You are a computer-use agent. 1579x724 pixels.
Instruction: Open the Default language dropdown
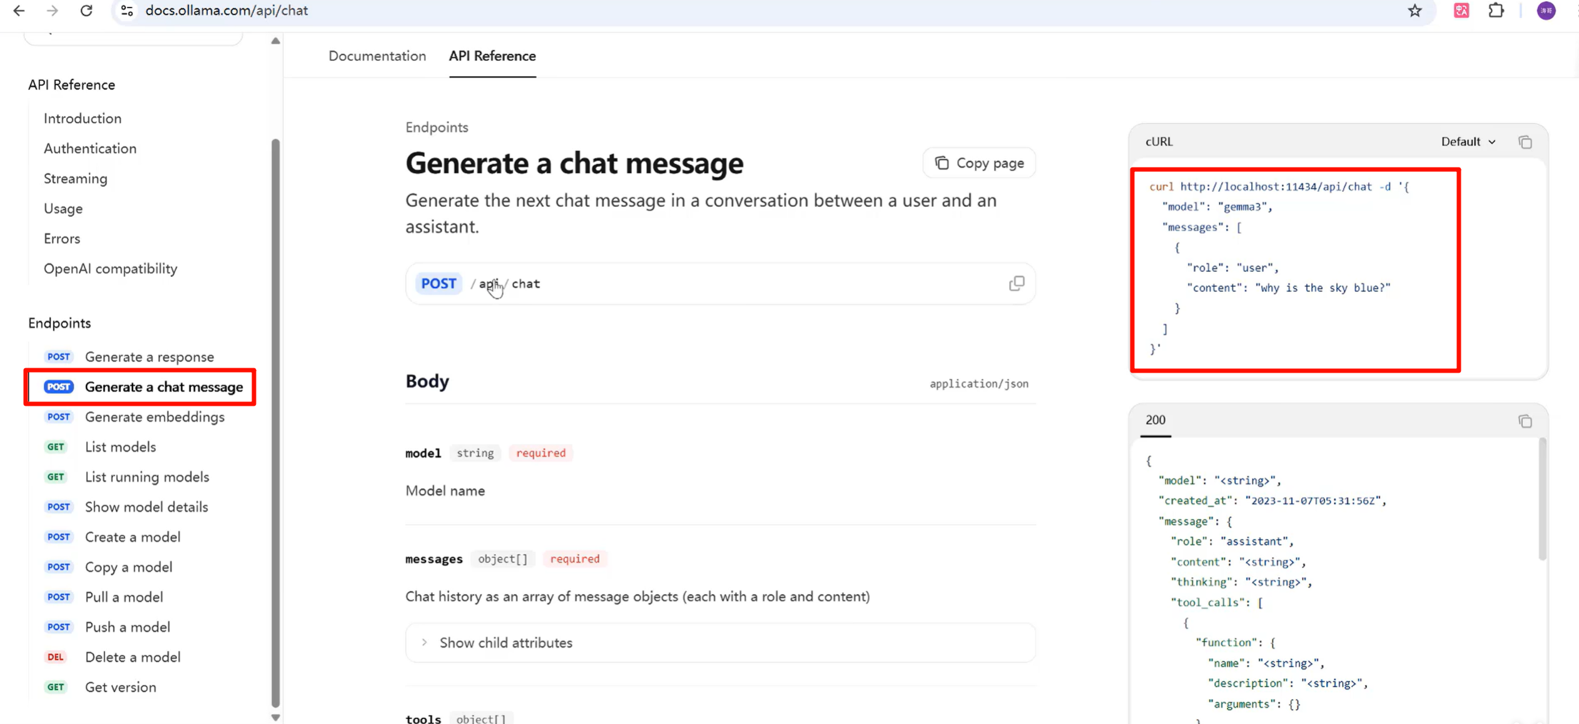click(1468, 142)
